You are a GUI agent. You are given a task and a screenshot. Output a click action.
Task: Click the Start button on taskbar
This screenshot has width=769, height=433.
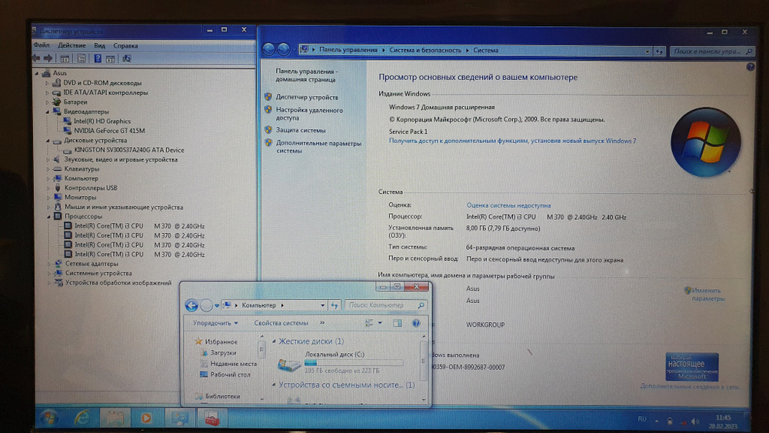[x=48, y=418]
